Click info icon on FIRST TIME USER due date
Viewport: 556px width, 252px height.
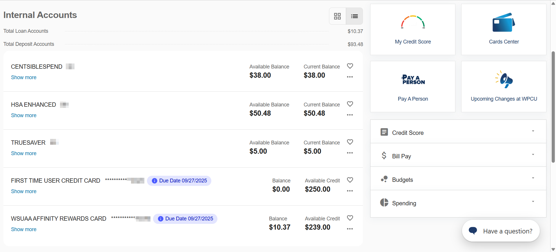[x=155, y=181]
